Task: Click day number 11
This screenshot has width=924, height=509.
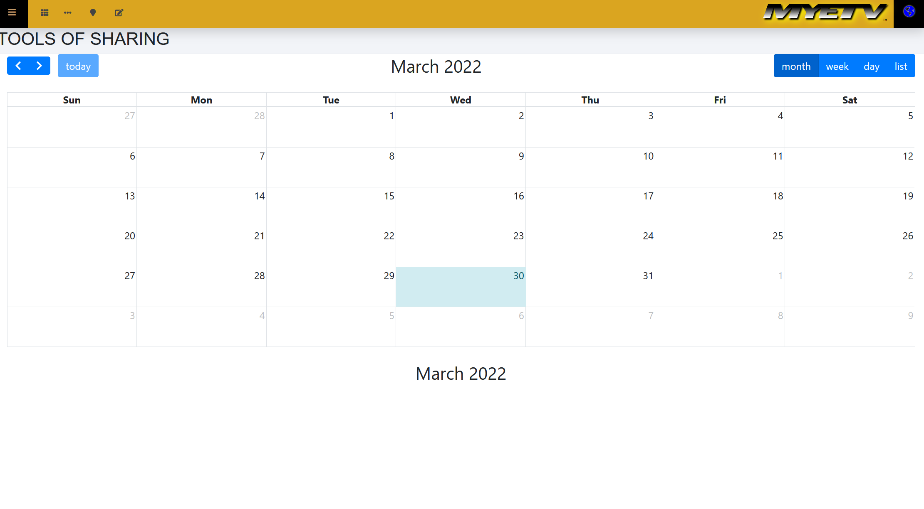Action: [x=778, y=156]
